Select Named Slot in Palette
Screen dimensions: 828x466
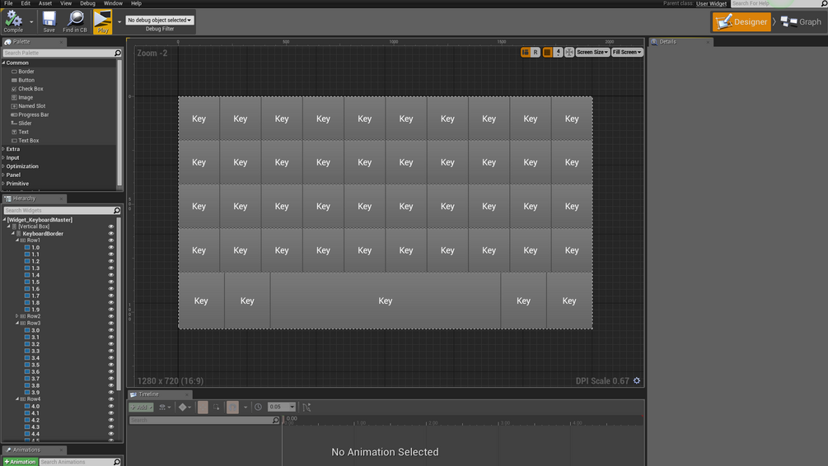pos(28,106)
